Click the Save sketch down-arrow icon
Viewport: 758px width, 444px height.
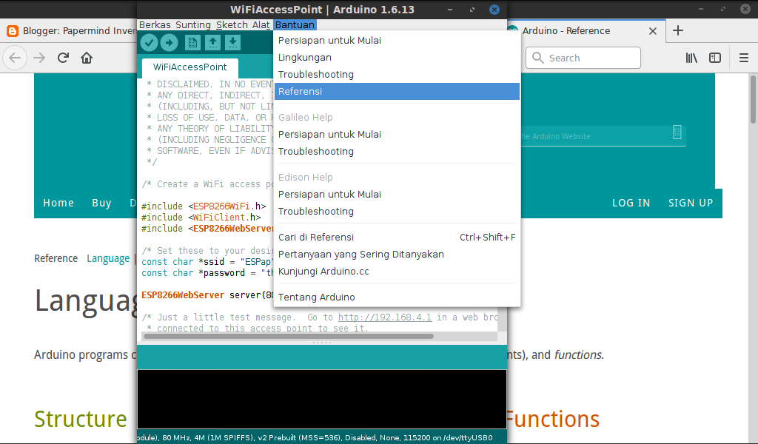(232, 42)
